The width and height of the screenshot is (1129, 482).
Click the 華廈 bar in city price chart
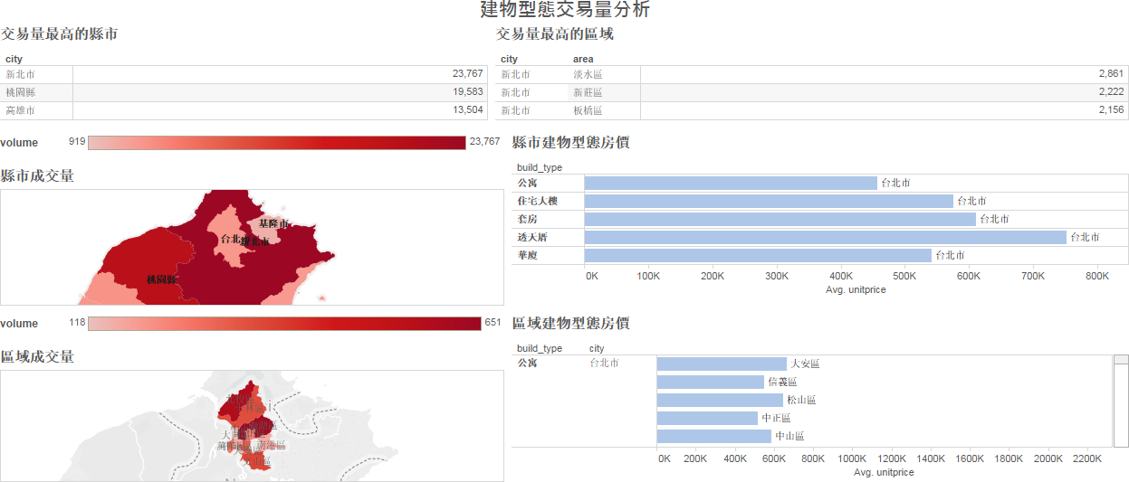coord(758,255)
